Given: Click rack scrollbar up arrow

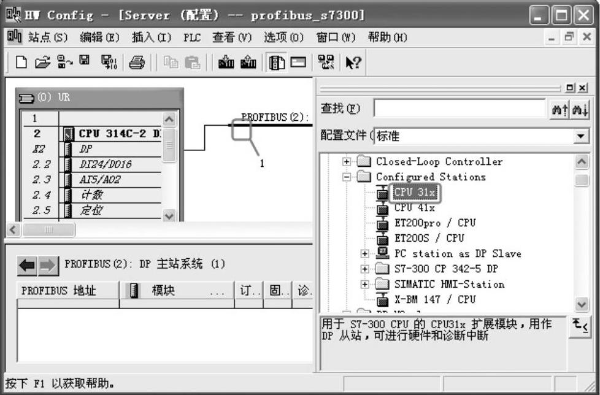Looking at the screenshot, I should click(169, 119).
